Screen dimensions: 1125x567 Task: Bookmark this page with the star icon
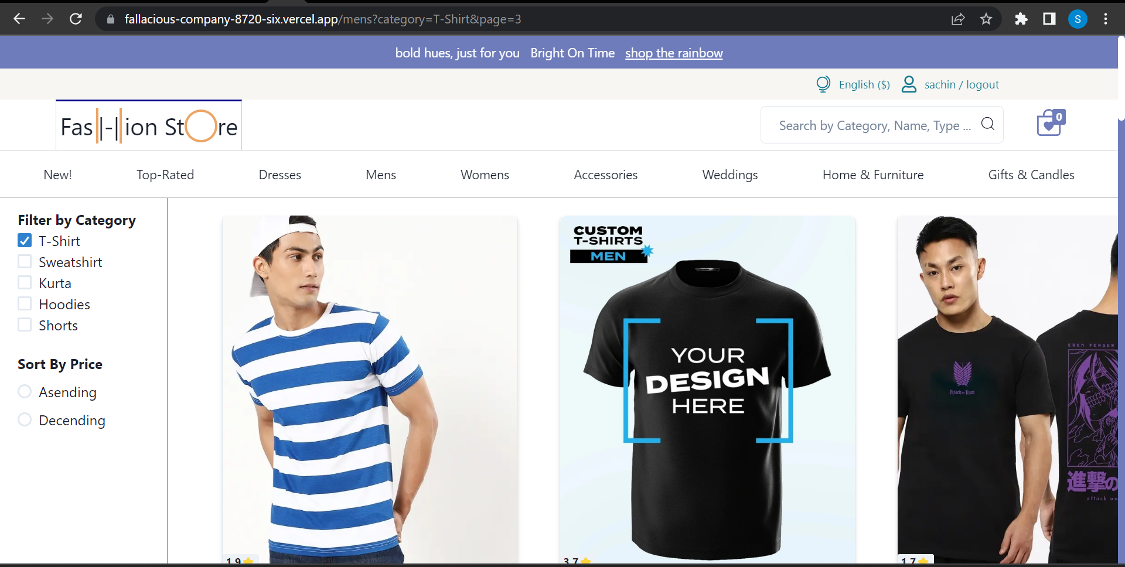click(x=986, y=19)
